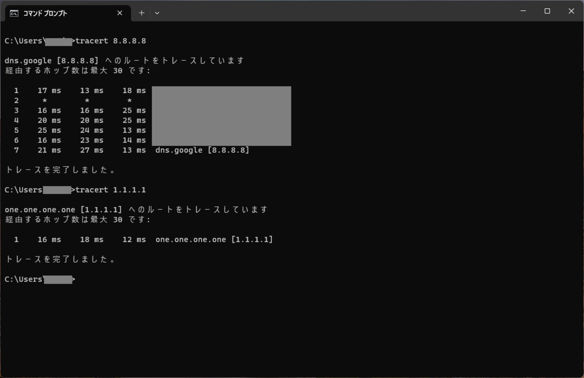Viewport: 584px width, 378px height.
Task: Expand the new tab profile dropdown
Action: (157, 13)
